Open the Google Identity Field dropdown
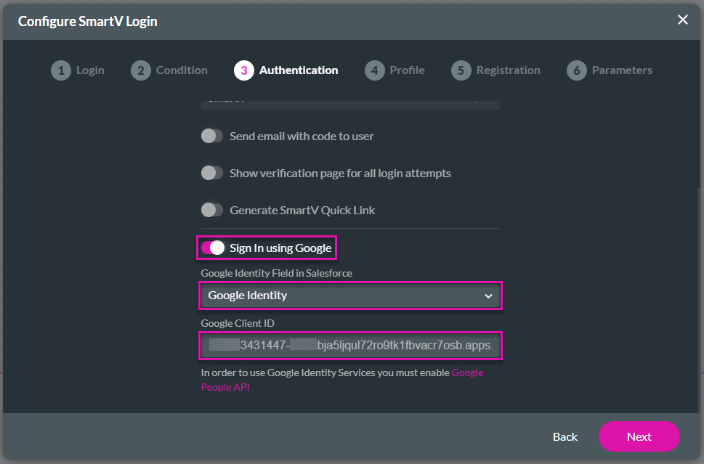 pyautogui.click(x=350, y=296)
